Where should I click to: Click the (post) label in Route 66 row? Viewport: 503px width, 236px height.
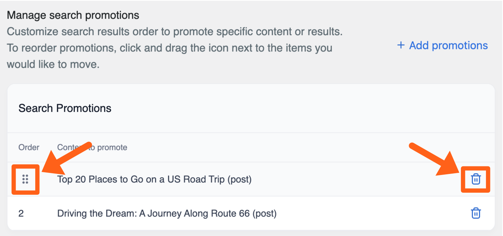coord(264,214)
